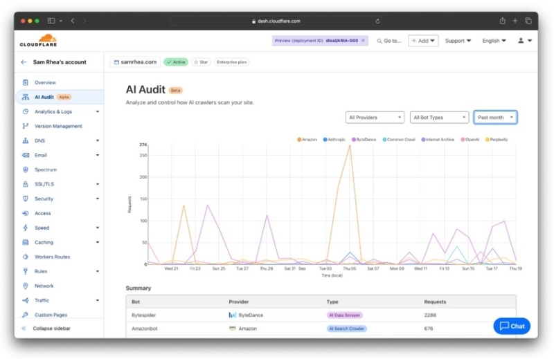
Task: Open the Past month time range dropdown
Action: (495, 118)
